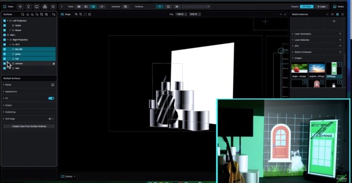
Task: Click the AutoSave disk icon
Action: tap(126, 6)
